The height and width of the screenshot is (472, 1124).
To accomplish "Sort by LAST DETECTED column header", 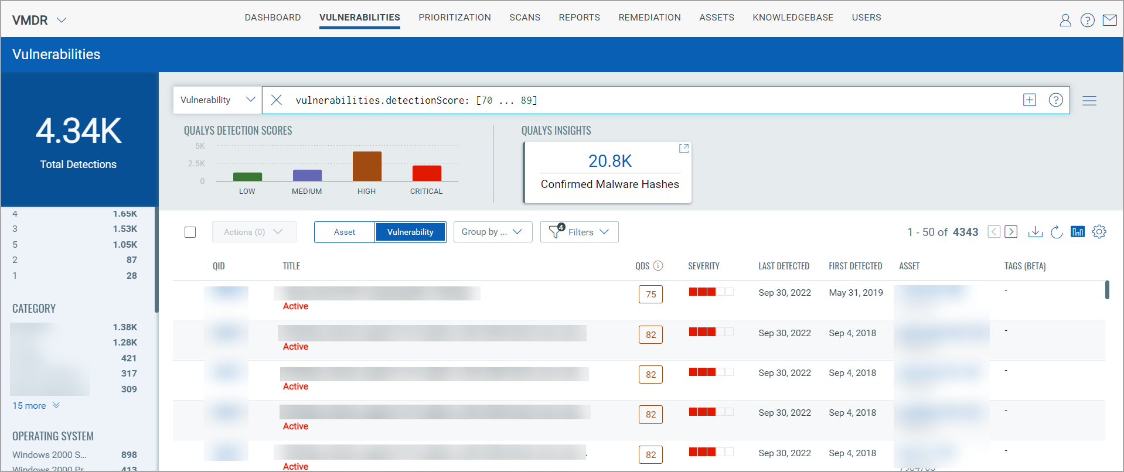I will point(784,266).
